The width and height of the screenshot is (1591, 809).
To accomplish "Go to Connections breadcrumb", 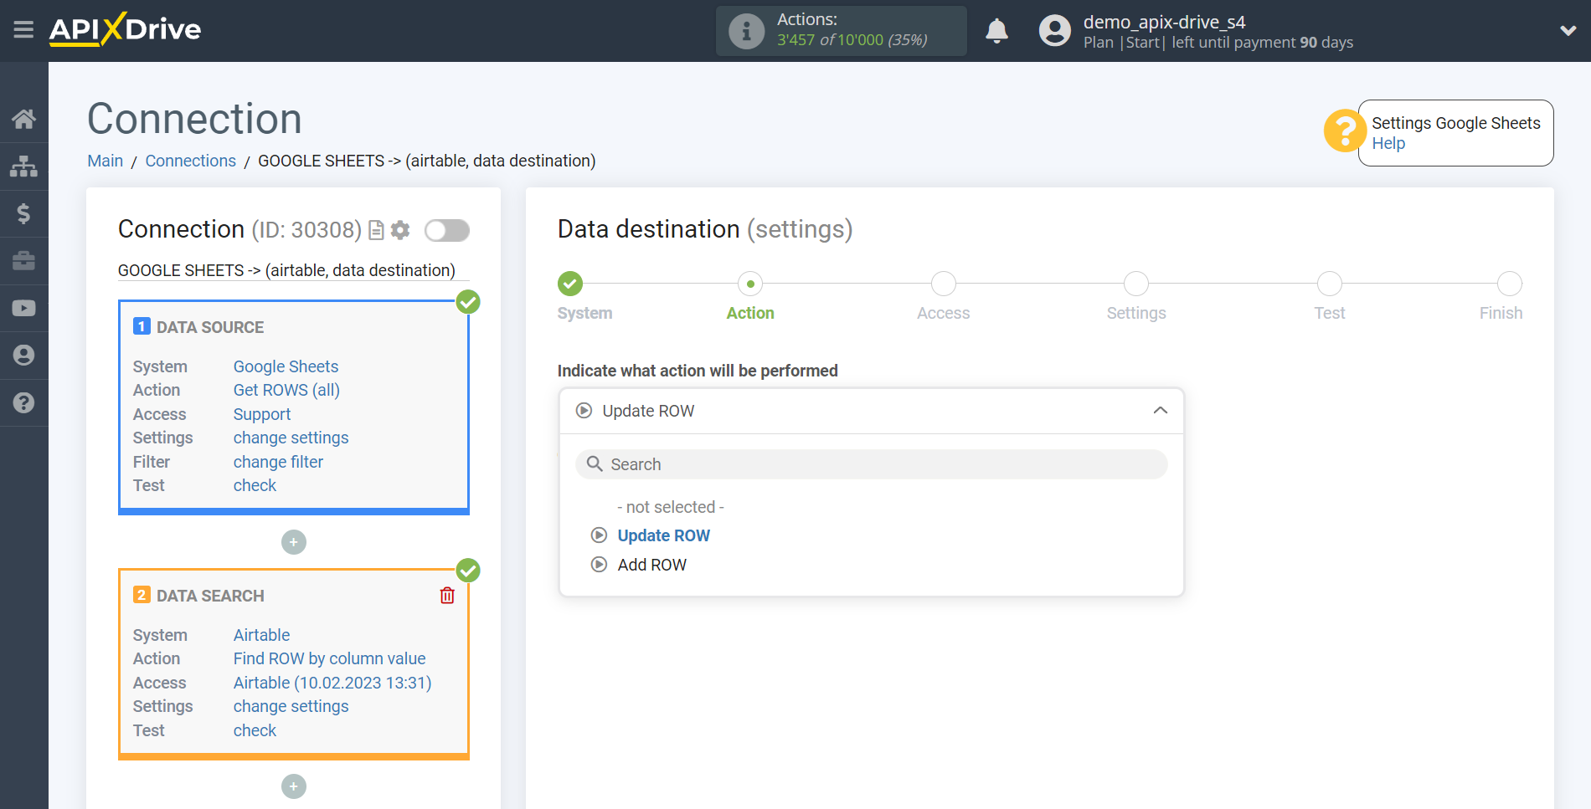I will coord(191,161).
